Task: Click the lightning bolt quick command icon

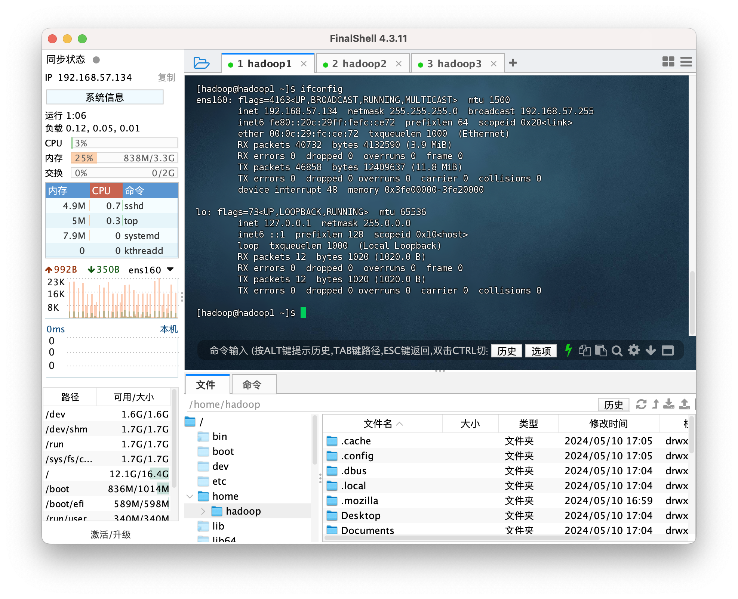Action: point(568,350)
